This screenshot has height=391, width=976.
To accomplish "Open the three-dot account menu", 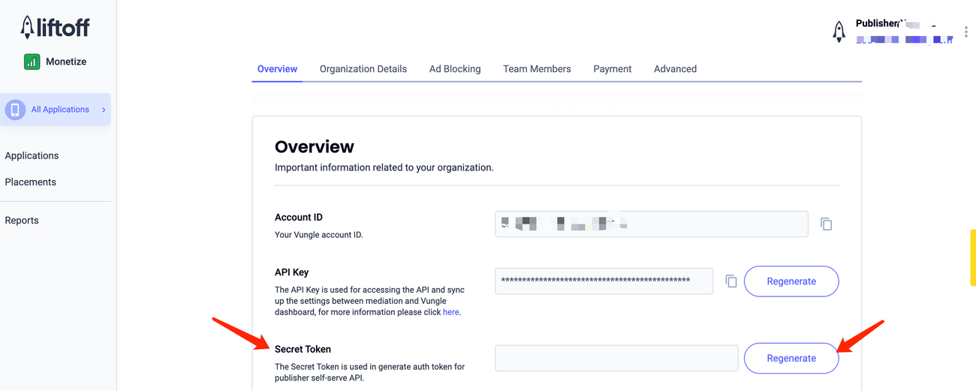I will pos(965,32).
